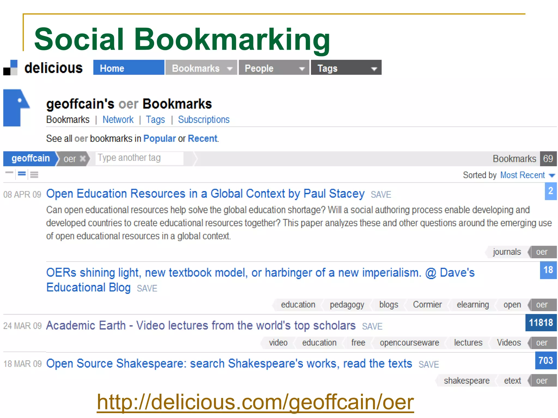558x418 pixels.
Task: Select the pedagogy tag
Action: click(x=347, y=305)
